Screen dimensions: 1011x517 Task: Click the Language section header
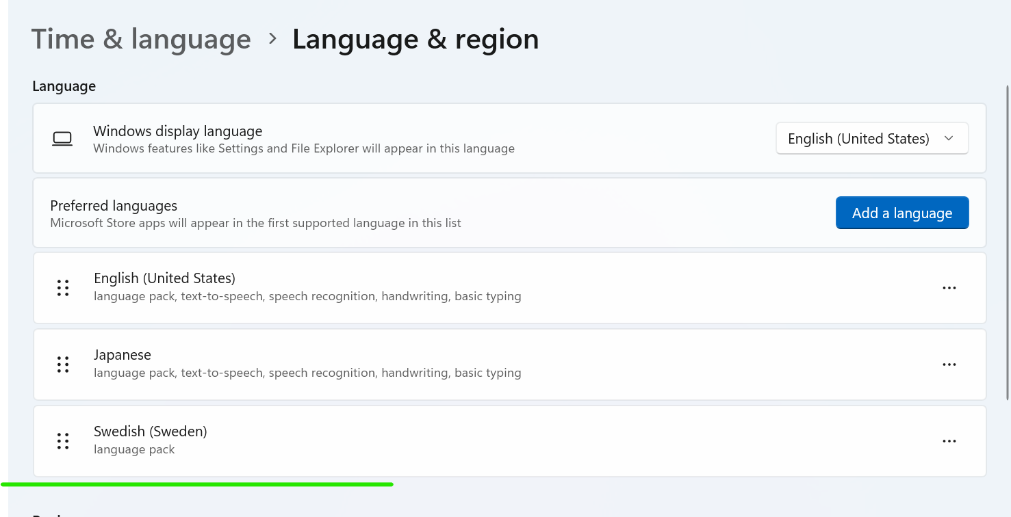tap(64, 86)
